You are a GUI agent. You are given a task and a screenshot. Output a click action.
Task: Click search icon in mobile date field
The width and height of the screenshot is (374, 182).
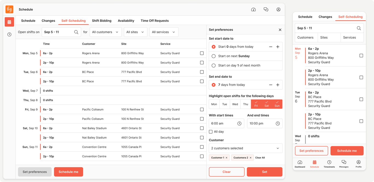359,28
